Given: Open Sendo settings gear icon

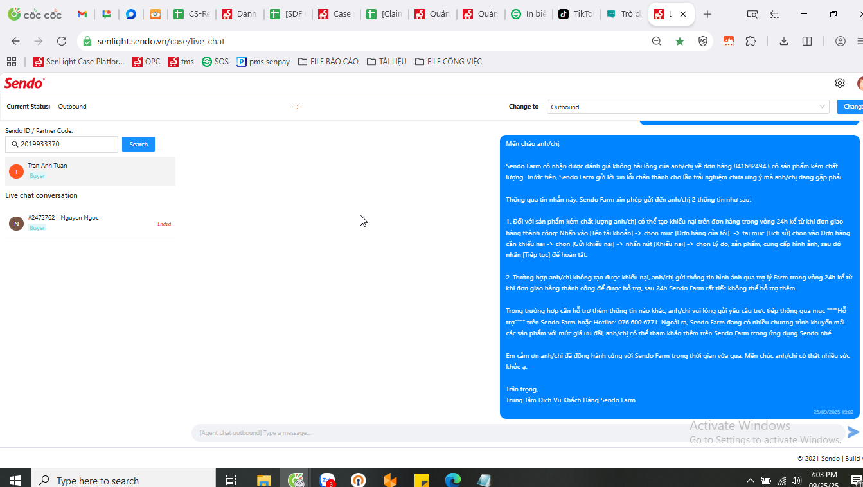Looking at the screenshot, I should [840, 83].
